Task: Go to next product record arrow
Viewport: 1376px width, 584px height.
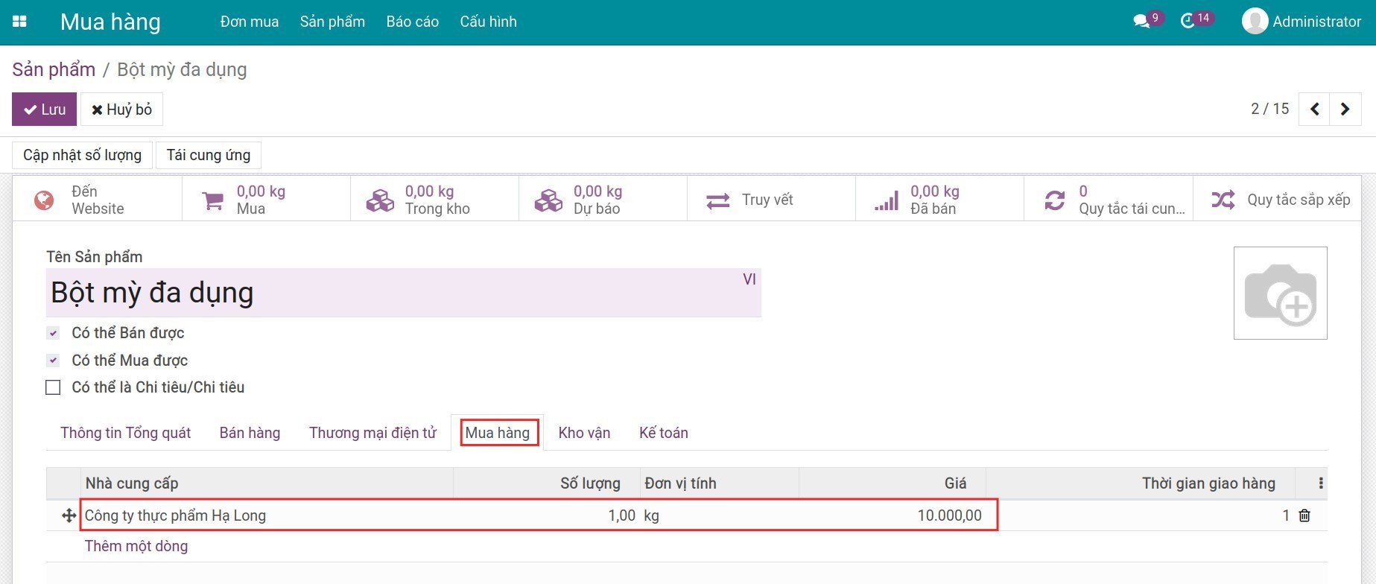Action: (1345, 110)
